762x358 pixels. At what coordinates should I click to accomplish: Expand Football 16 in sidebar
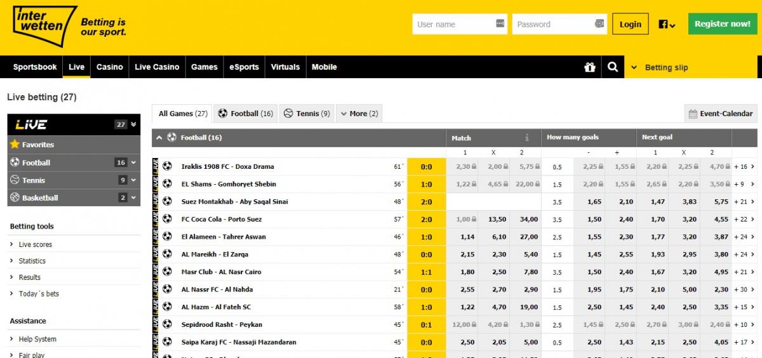click(133, 162)
